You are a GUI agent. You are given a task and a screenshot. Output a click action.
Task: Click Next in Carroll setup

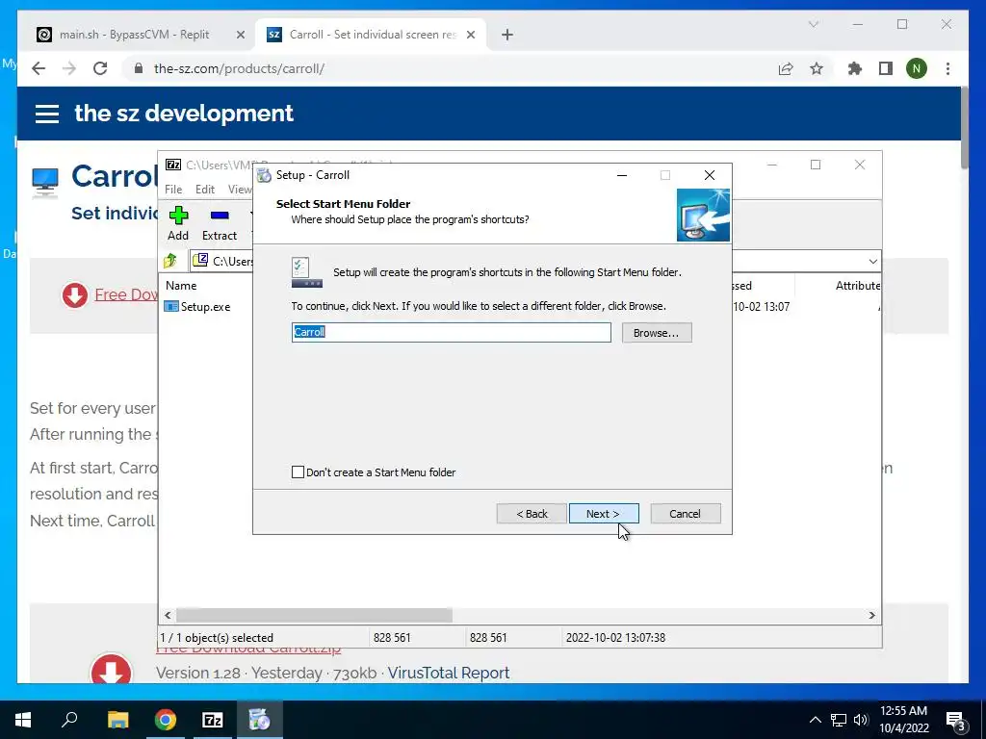(x=604, y=514)
